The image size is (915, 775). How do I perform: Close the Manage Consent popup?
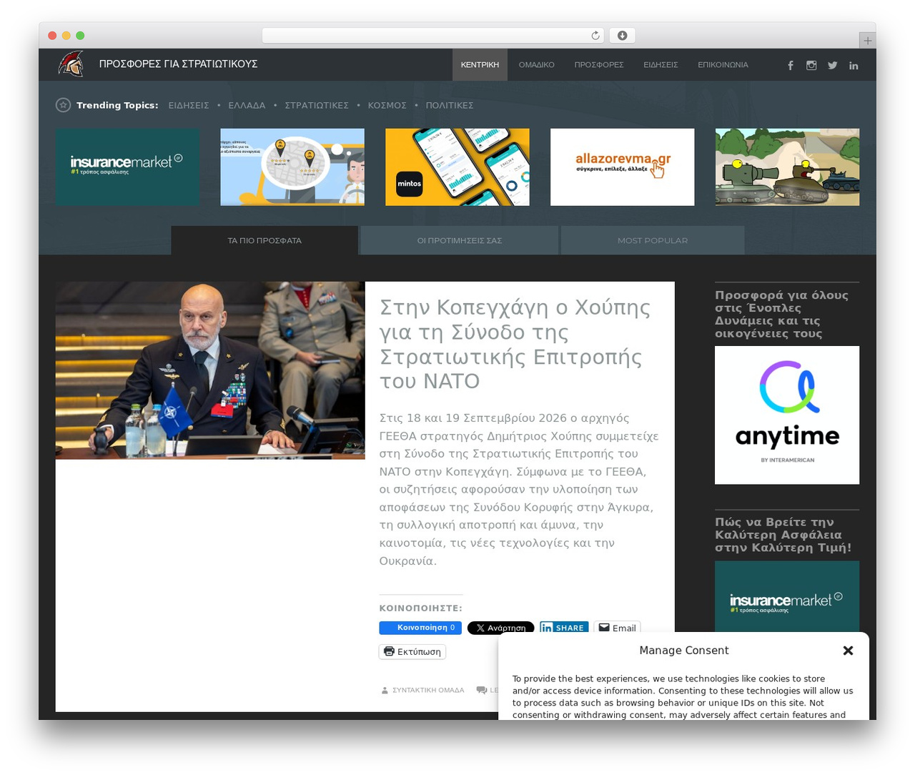pyautogui.click(x=848, y=651)
